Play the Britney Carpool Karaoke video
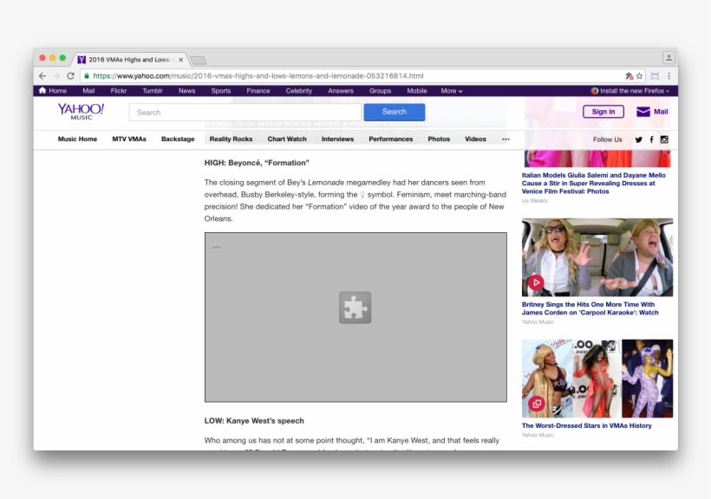Image resolution: width=711 pixels, height=499 pixels. pyautogui.click(x=537, y=282)
